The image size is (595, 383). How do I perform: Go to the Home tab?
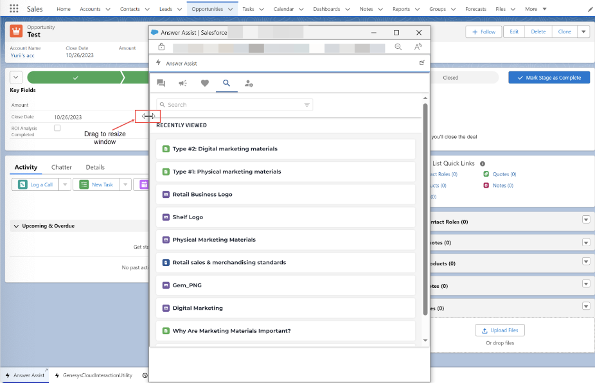click(x=64, y=9)
